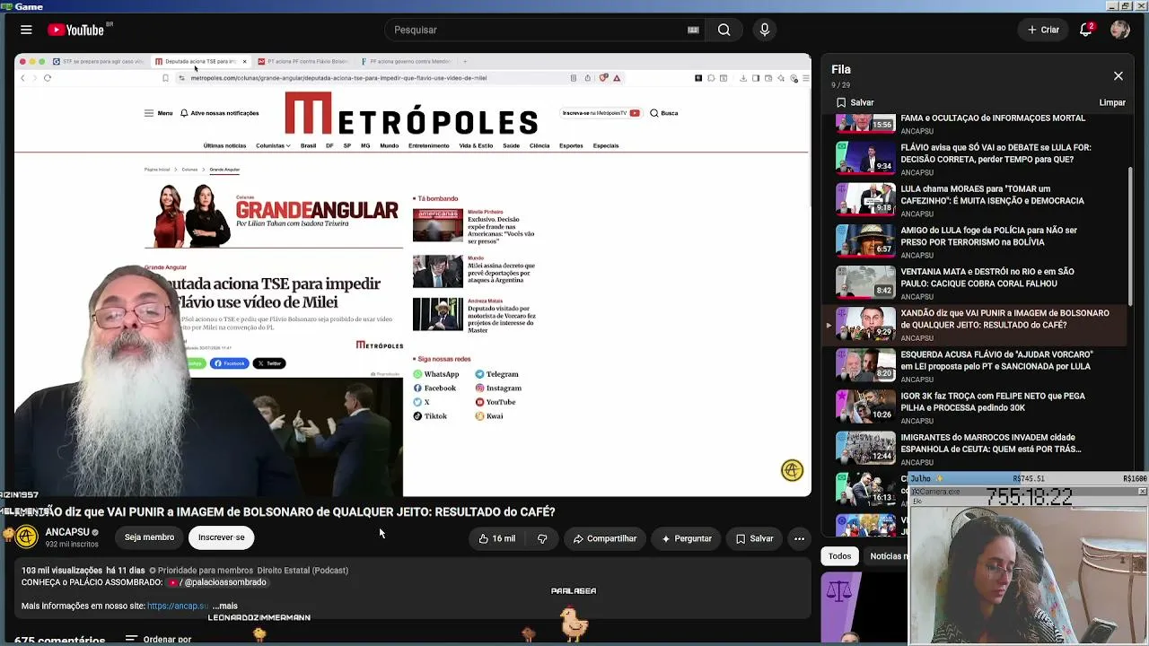Save the queue with the Salvar bookmark

(855, 102)
